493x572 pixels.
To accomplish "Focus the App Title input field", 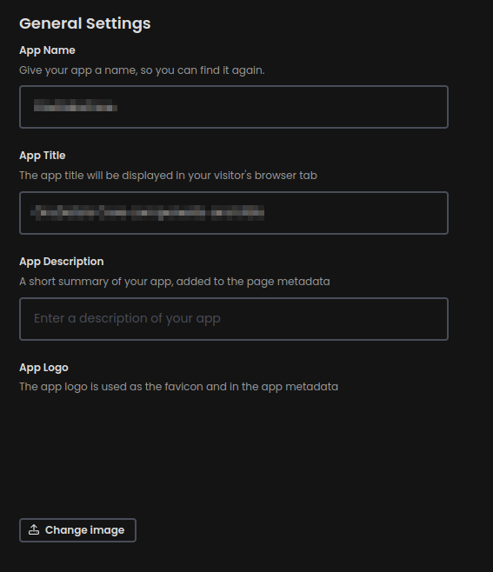I will coord(234,213).
